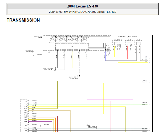Click the COMPUTER DATA LINES SYSTEM label
The width and height of the screenshot is (162, 132).
pos(48,69)
